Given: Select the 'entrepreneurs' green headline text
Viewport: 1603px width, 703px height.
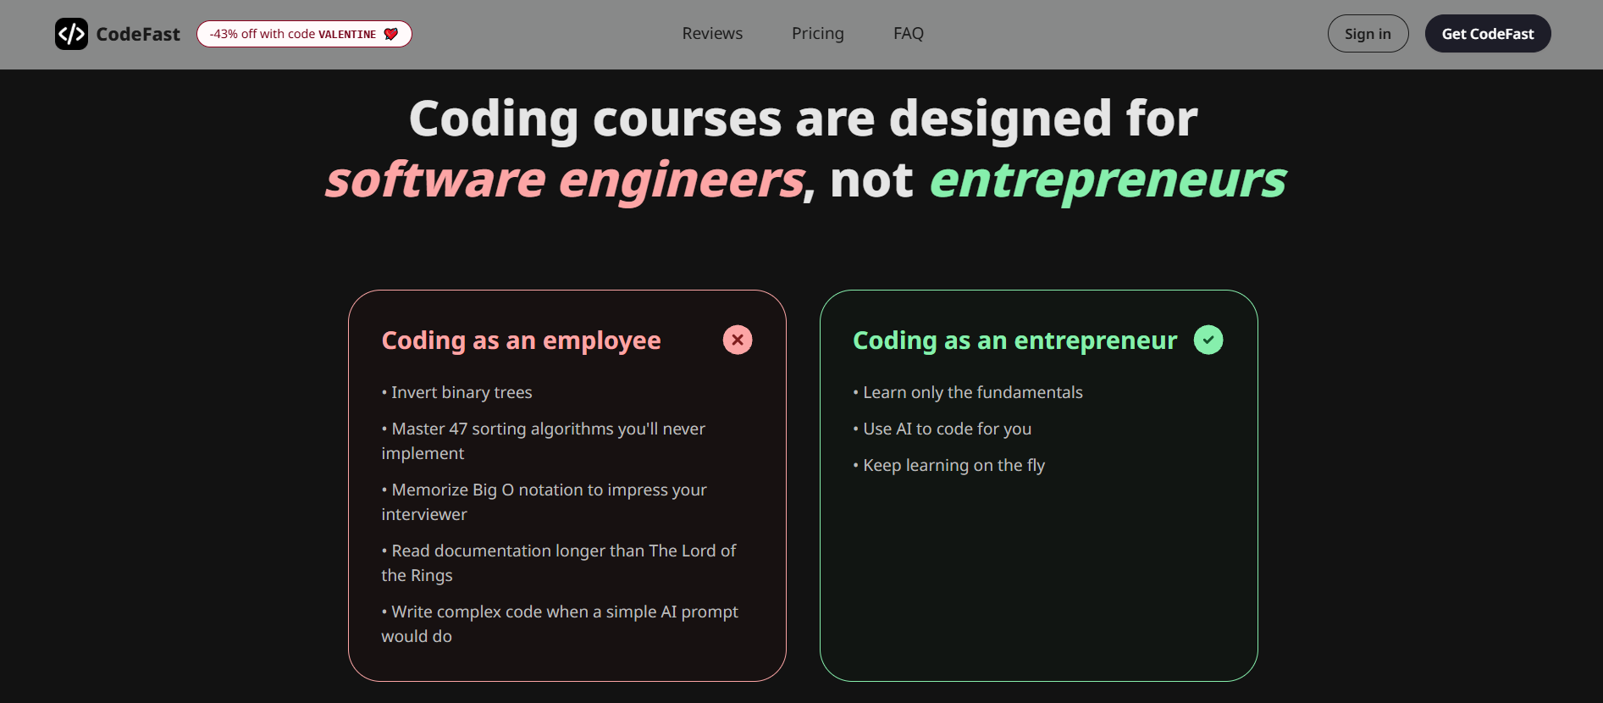Looking at the screenshot, I should 1108,179.
